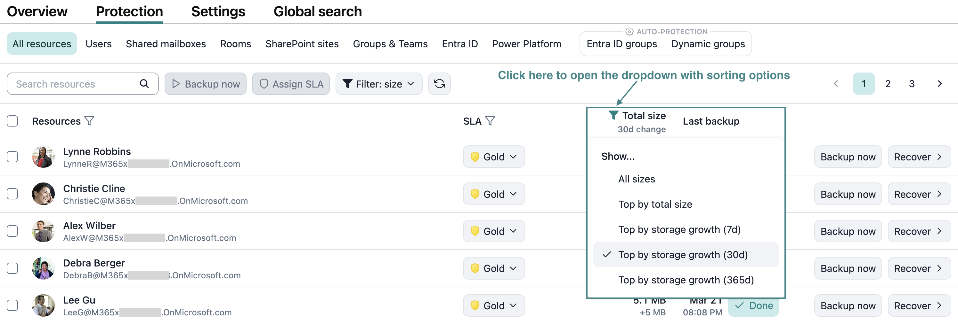Choose Top by storage growth (7d)

[679, 230]
